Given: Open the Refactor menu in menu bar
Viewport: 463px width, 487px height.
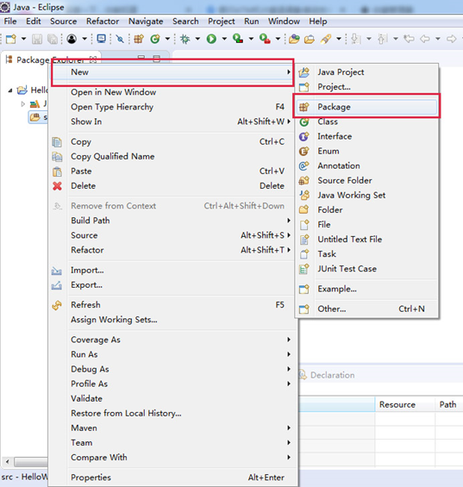Looking at the screenshot, I should click(103, 22).
